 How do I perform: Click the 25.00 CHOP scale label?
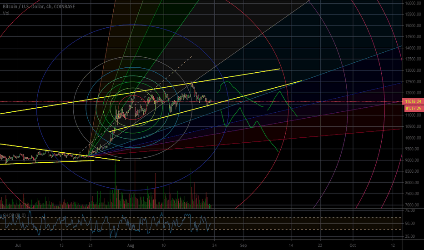pos(410,236)
